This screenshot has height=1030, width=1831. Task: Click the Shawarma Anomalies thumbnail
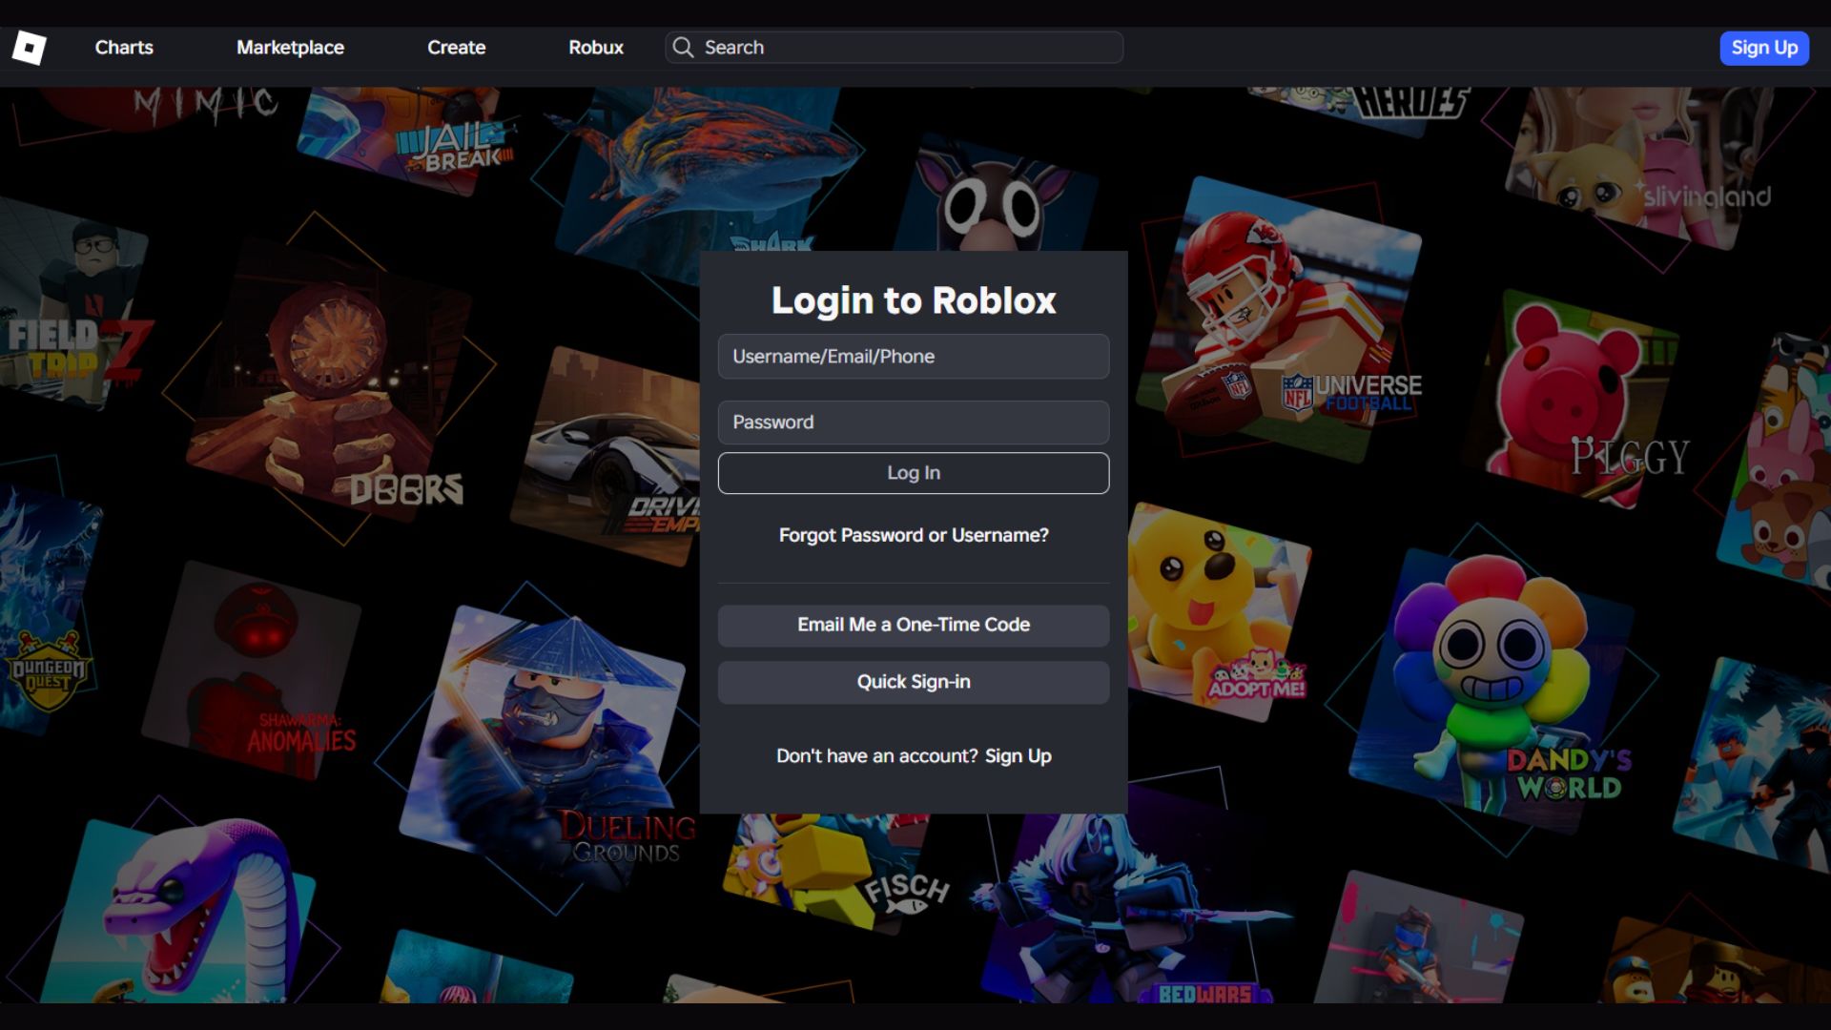click(253, 672)
